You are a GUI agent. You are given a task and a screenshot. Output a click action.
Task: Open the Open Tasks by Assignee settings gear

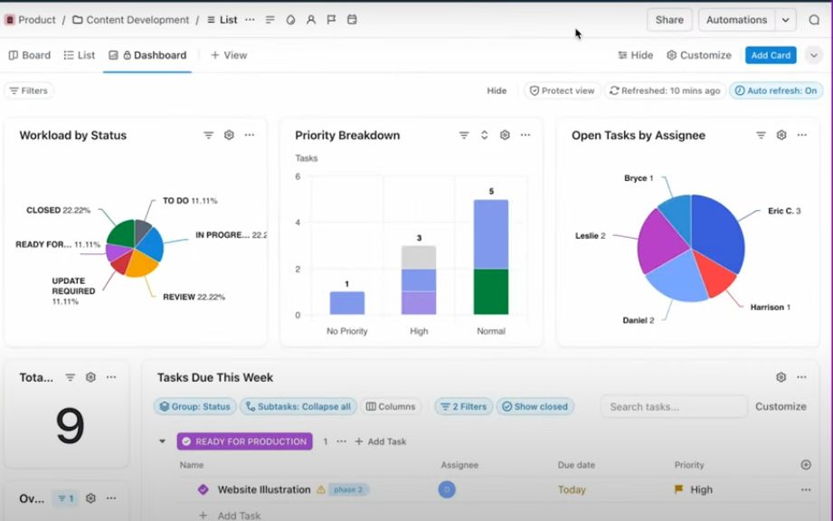click(x=781, y=135)
